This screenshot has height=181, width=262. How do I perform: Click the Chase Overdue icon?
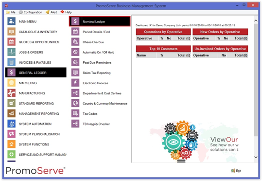pyautogui.click(x=75, y=42)
